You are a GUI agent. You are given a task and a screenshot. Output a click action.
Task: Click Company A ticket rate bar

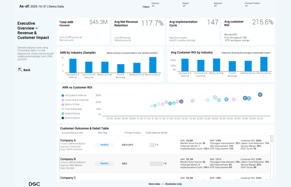click(152, 145)
